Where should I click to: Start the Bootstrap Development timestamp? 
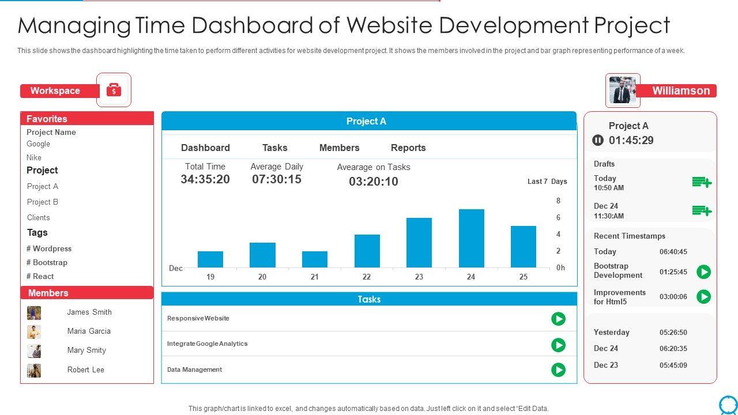click(x=703, y=271)
